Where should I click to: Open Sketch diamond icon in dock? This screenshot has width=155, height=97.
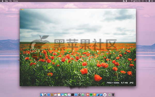[x=95, y=95]
